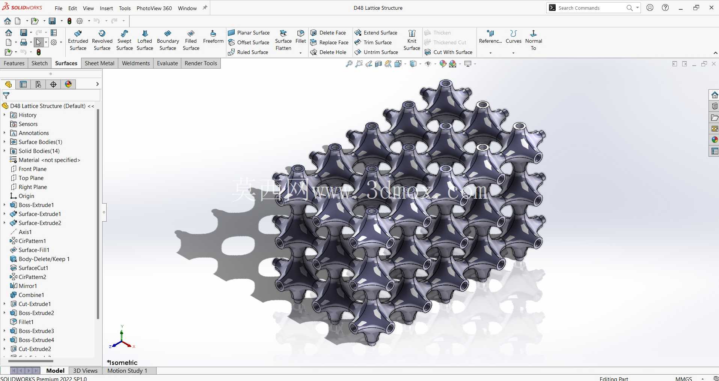Select the Revolved Surface tool
The image size is (719, 381).
[x=102, y=40]
